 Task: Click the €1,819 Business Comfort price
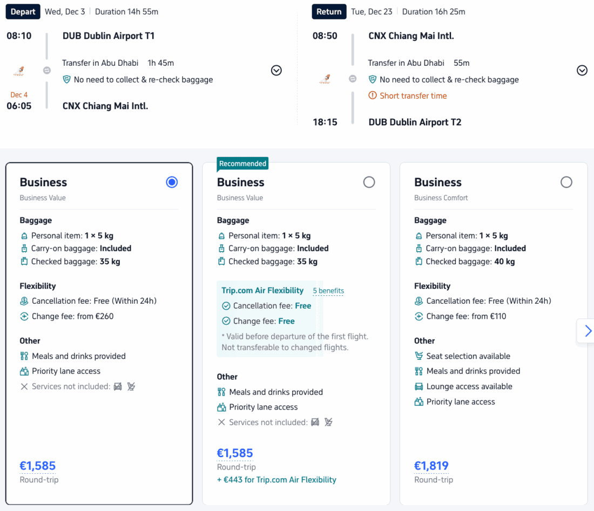(431, 466)
